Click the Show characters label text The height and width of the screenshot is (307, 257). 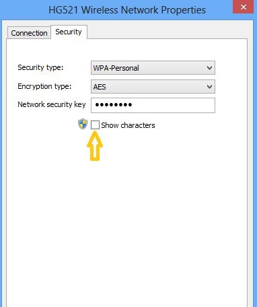coord(128,125)
